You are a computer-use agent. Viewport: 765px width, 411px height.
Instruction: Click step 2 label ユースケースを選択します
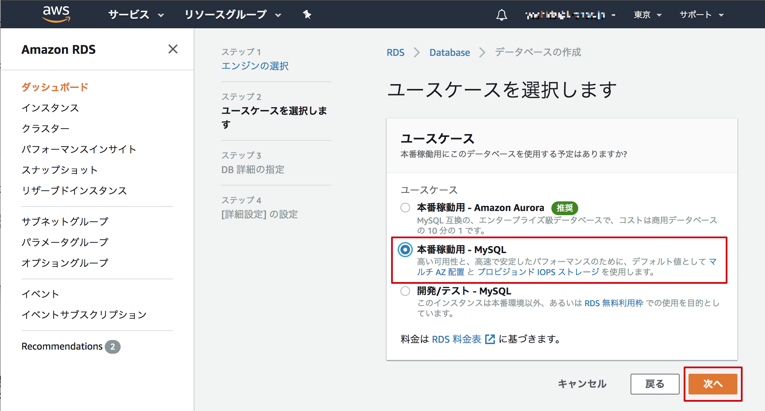(274, 117)
